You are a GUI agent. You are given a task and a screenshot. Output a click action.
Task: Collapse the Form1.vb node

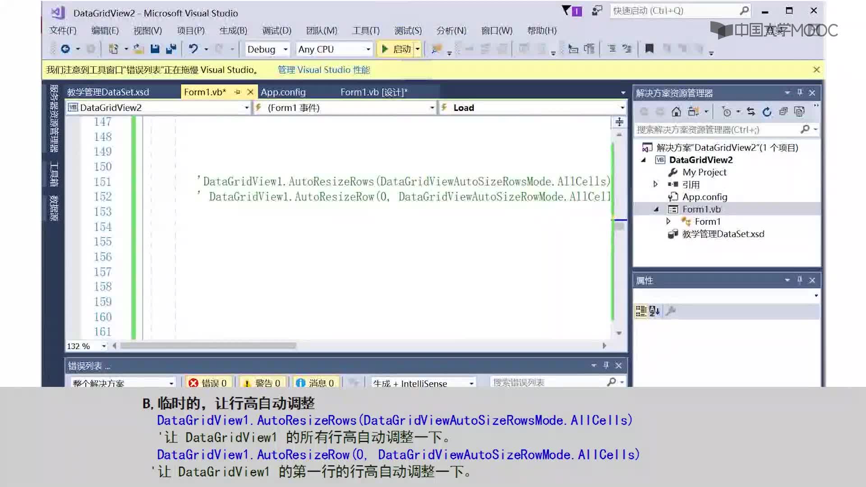(656, 209)
